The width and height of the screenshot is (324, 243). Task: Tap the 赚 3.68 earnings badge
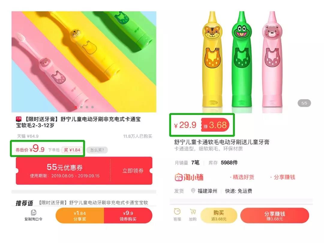215,125
